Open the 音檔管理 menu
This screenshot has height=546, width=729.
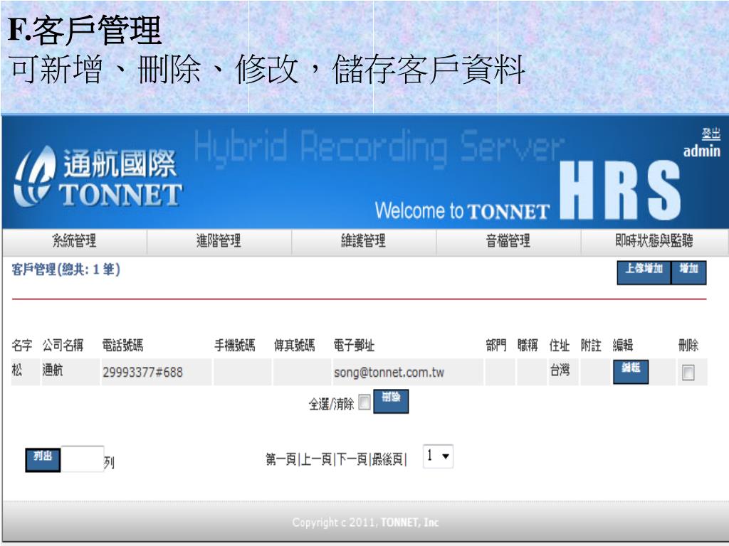click(508, 241)
